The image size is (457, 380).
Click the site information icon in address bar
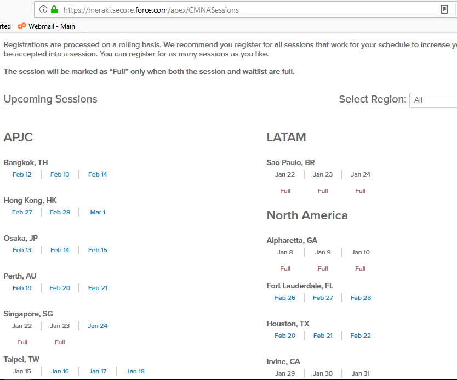pyautogui.click(x=43, y=9)
